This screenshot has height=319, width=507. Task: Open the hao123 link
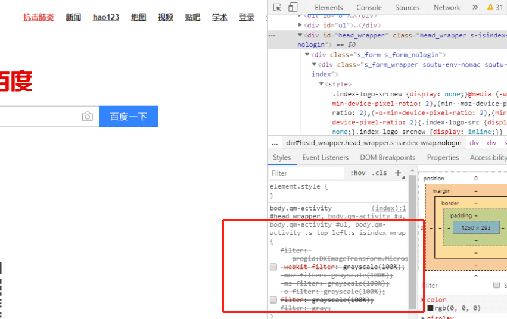pyautogui.click(x=105, y=17)
